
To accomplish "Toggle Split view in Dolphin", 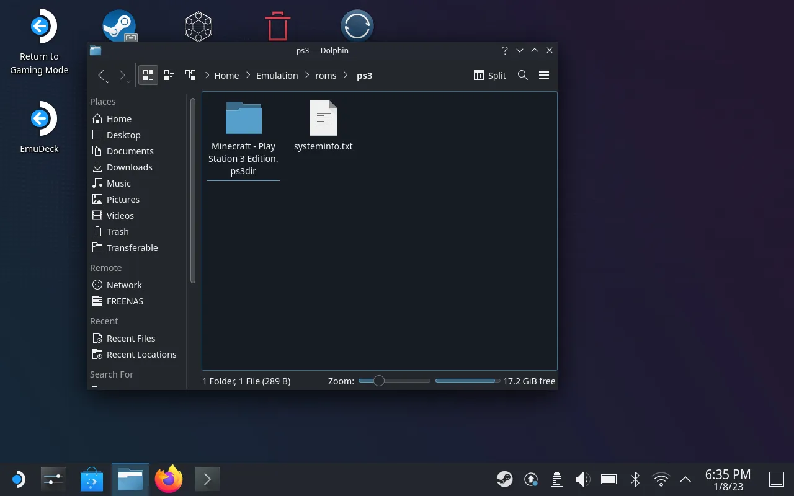I will click(x=490, y=76).
